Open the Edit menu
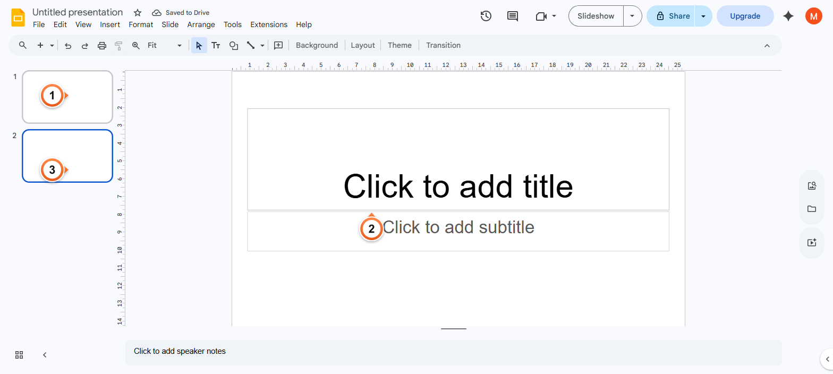The image size is (833, 374). coord(60,24)
